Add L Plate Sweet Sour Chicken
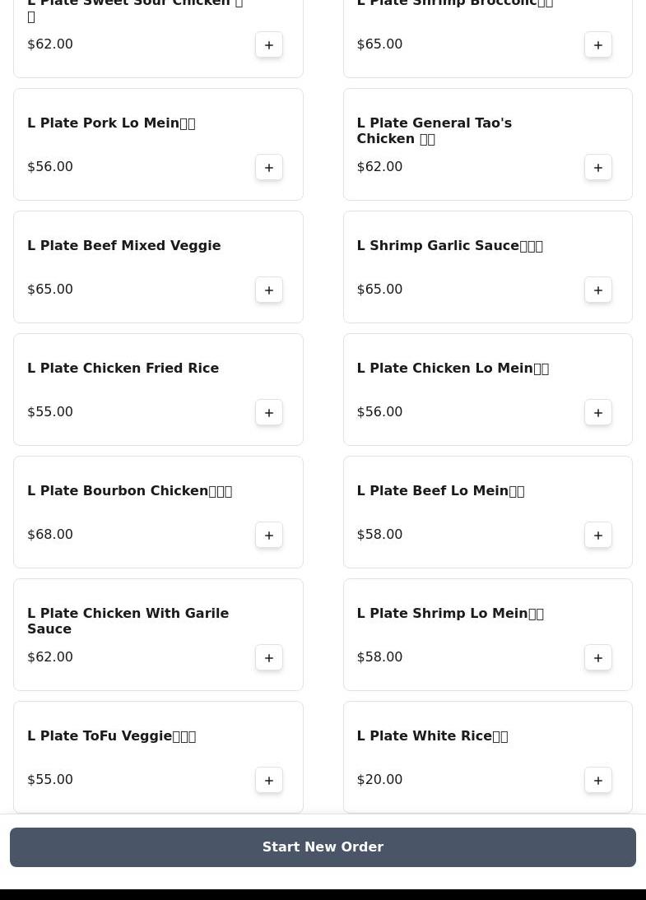Screen dimensions: 646x900 (269, 45)
